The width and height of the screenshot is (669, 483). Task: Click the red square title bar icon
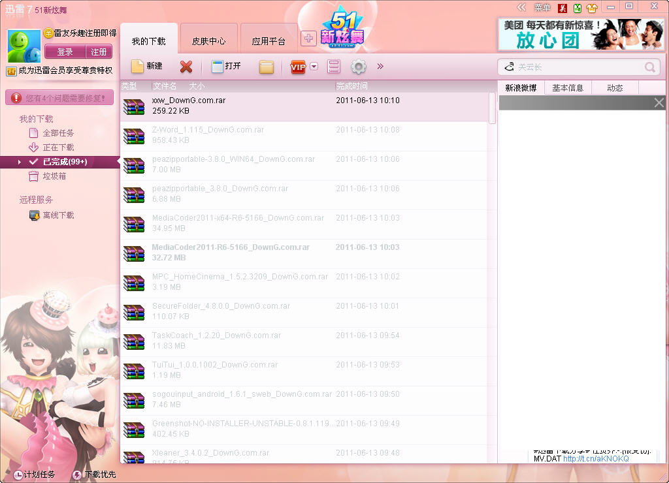click(x=563, y=8)
